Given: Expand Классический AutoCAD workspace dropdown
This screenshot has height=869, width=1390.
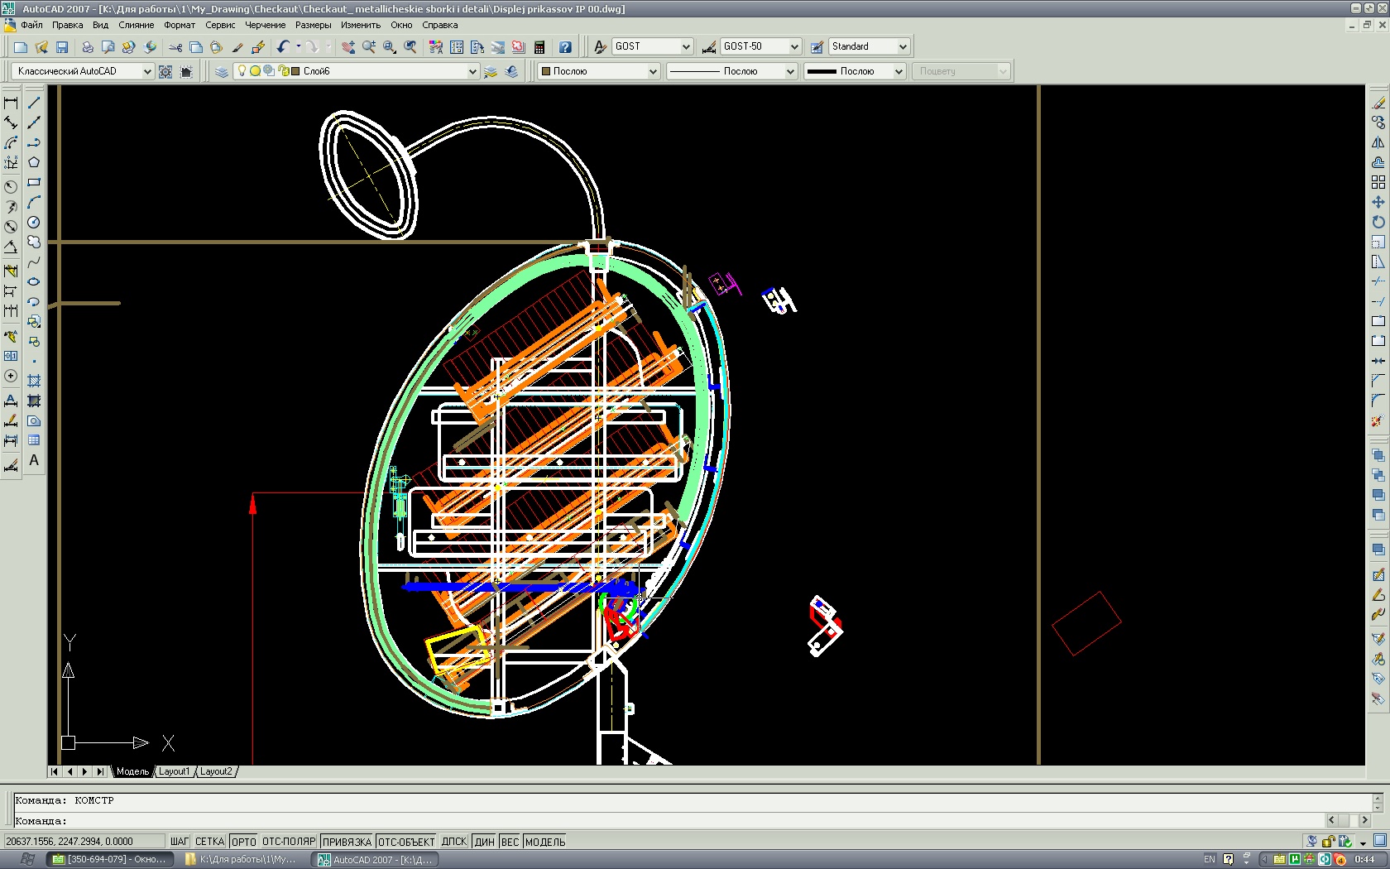Looking at the screenshot, I should pyautogui.click(x=147, y=71).
